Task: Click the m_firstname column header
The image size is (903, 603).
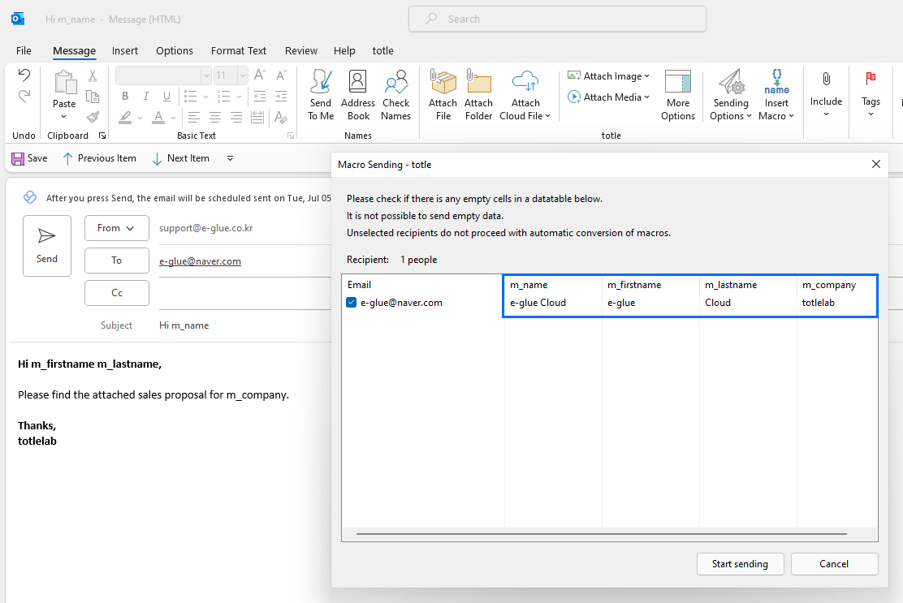Action: 634,285
